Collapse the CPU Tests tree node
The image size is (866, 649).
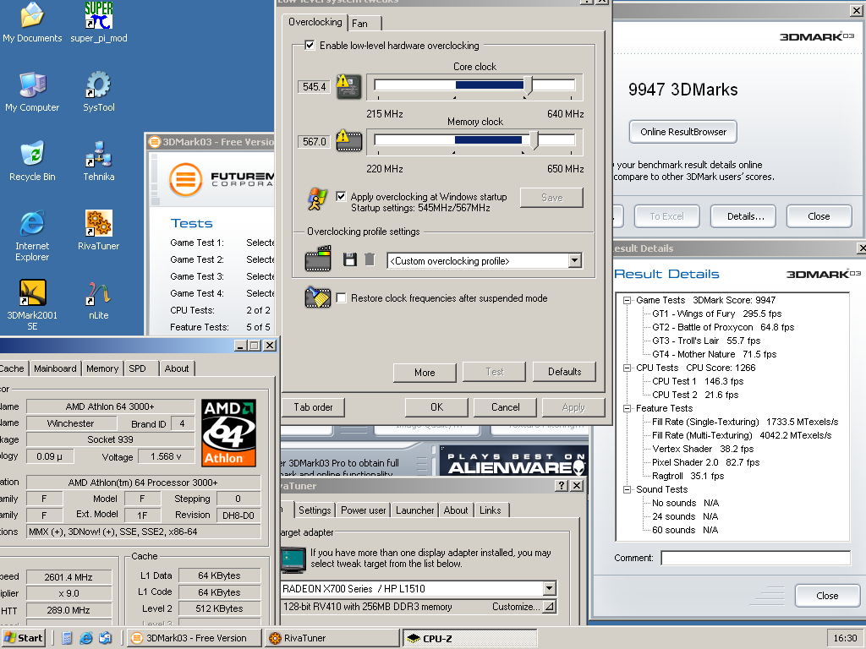coord(627,368)
